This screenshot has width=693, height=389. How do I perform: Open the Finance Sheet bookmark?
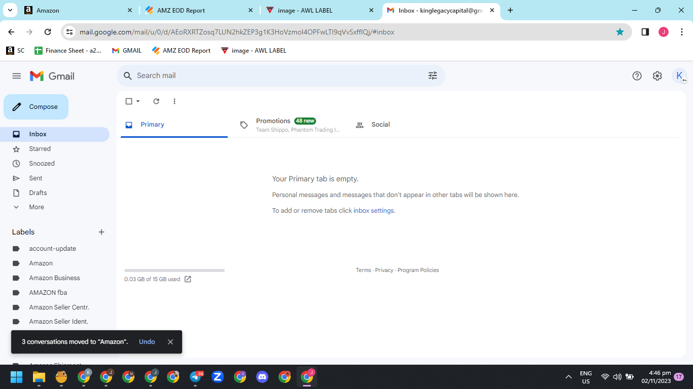[x=68, y=51]
